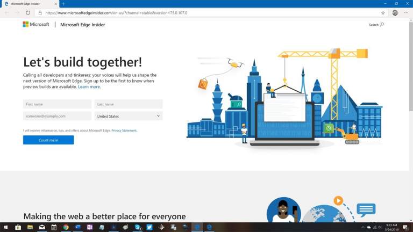Screen dimensions: 413x232
Task: Click the OneDrive cloud tray icon
Action: click(x=369, y=227)
